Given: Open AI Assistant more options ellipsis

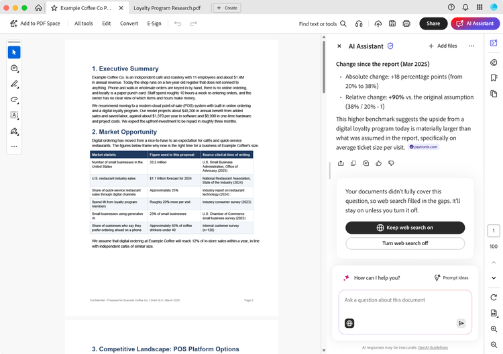Looking at the screenshot, I should (471, 46).
